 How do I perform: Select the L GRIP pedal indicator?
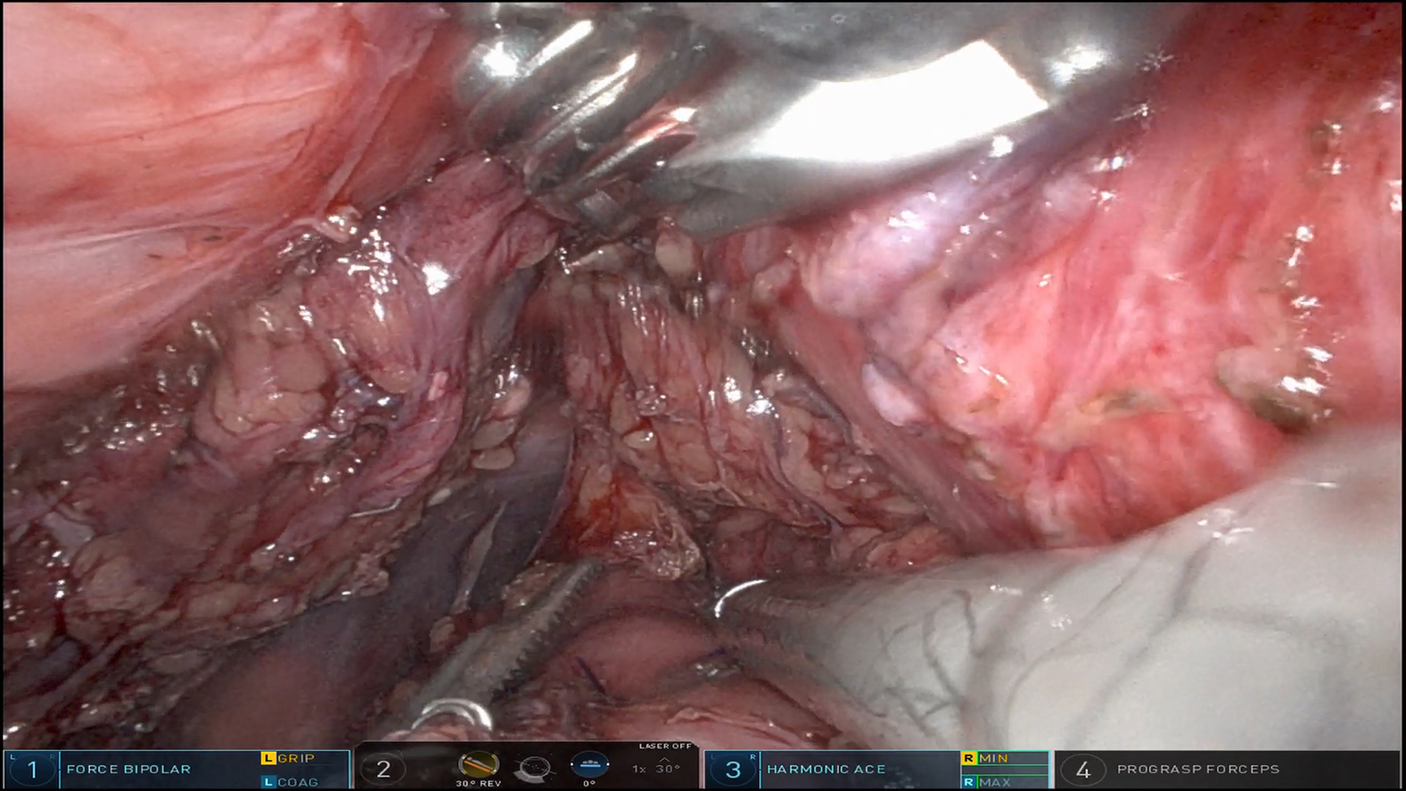tap(289, 758)
